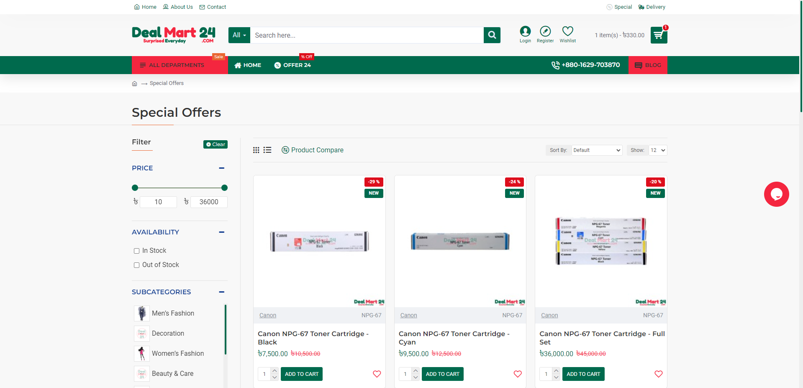Open Men's Fashion subcategory

[x=173, y=313]
